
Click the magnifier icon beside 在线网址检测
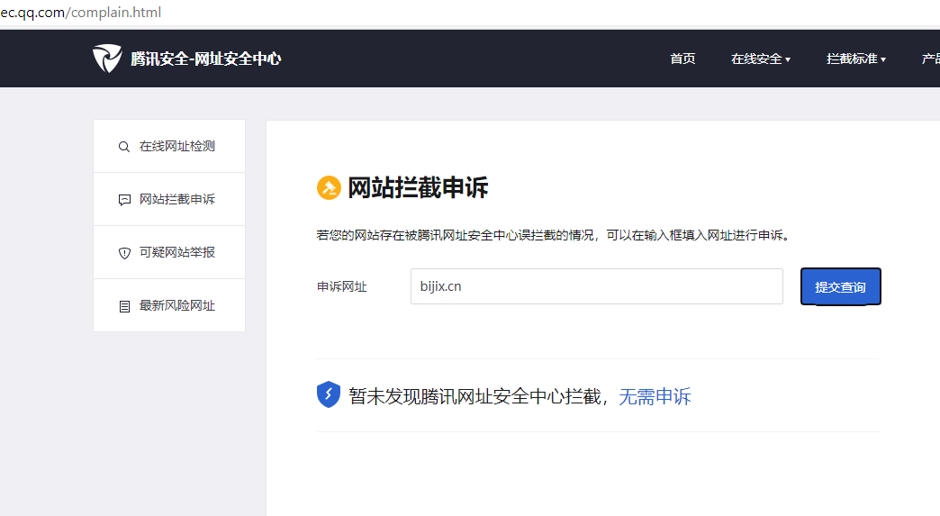[124, 147]
